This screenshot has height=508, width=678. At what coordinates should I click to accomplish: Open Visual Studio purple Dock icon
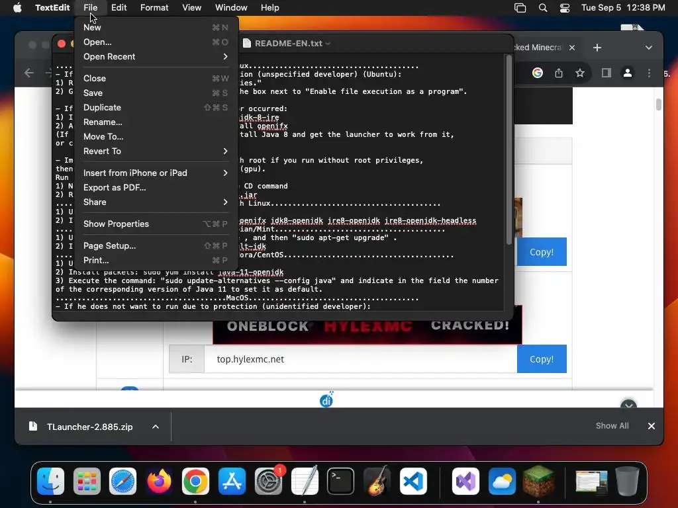(x=465, y=481)
